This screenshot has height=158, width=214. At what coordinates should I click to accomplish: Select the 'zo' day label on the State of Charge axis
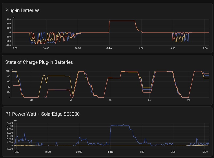pos(149,100)
